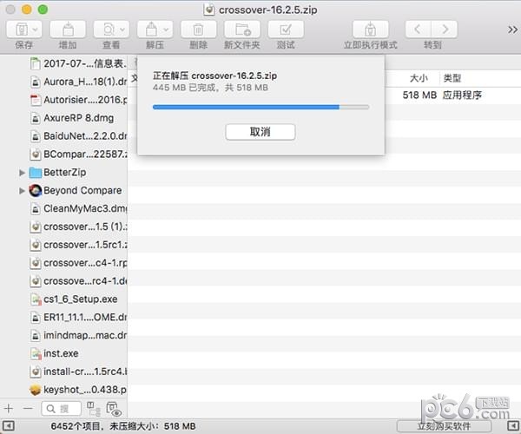Open the 保存 dropdown arrow
This screenshot has height=434, width=521.
[36, 30]
